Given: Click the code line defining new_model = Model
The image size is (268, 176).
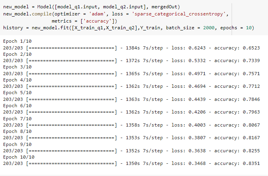Looking at the screenshot, I should [x=91, y=7].
